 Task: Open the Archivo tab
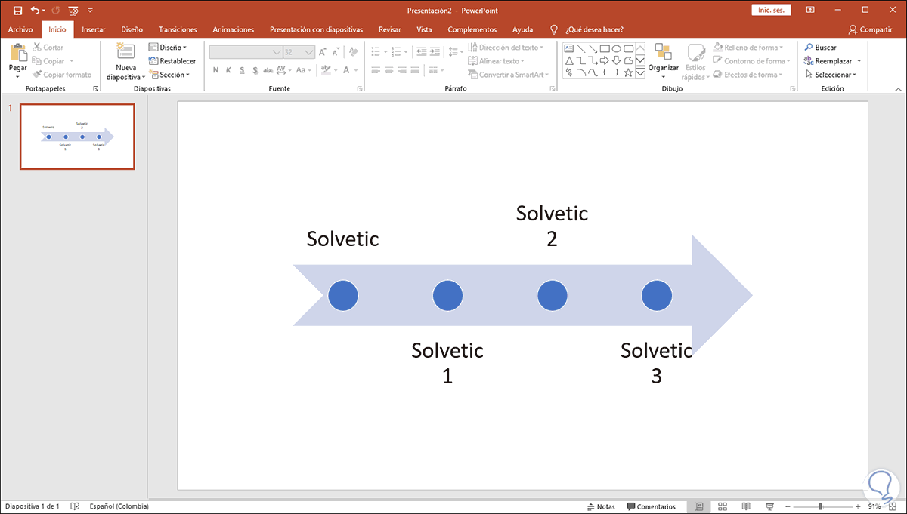point(20,29)
